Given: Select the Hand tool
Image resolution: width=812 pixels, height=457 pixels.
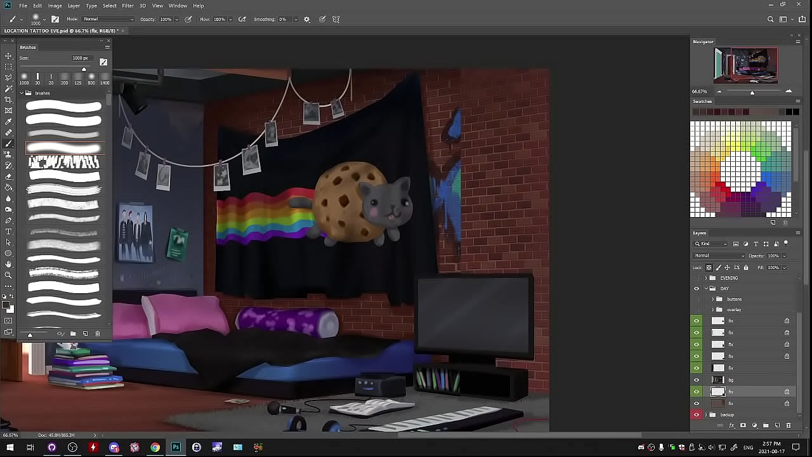Looking at the screenshot, I should pyautogui.click(x=8, y=264).
